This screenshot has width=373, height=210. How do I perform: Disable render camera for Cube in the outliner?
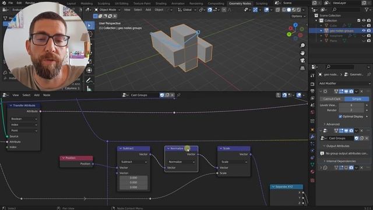coord(369,26)
